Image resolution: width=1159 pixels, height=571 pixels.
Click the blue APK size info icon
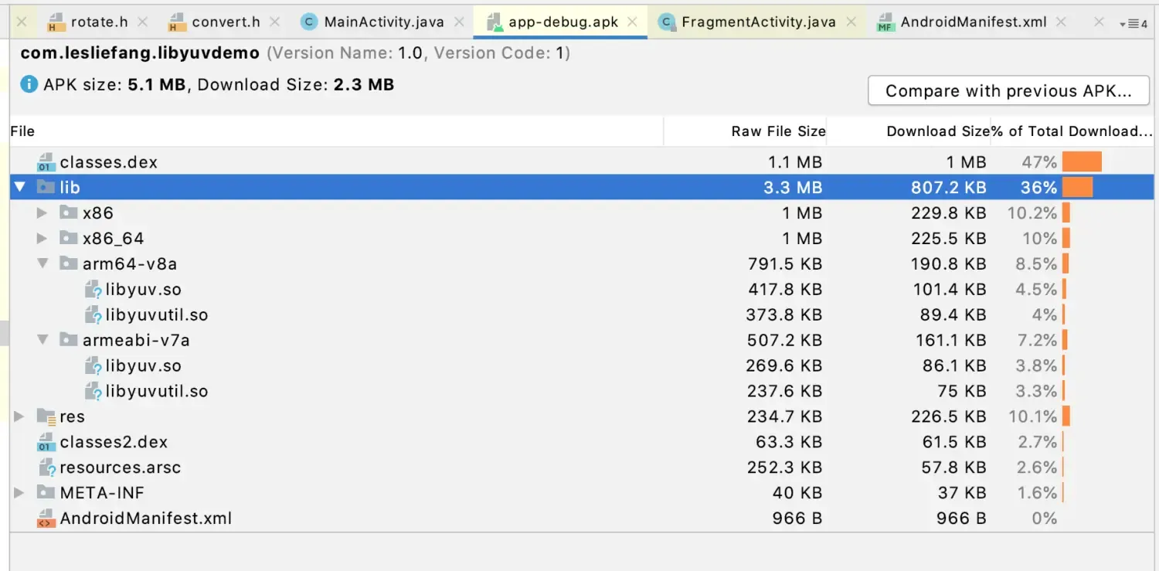[29, 84]
